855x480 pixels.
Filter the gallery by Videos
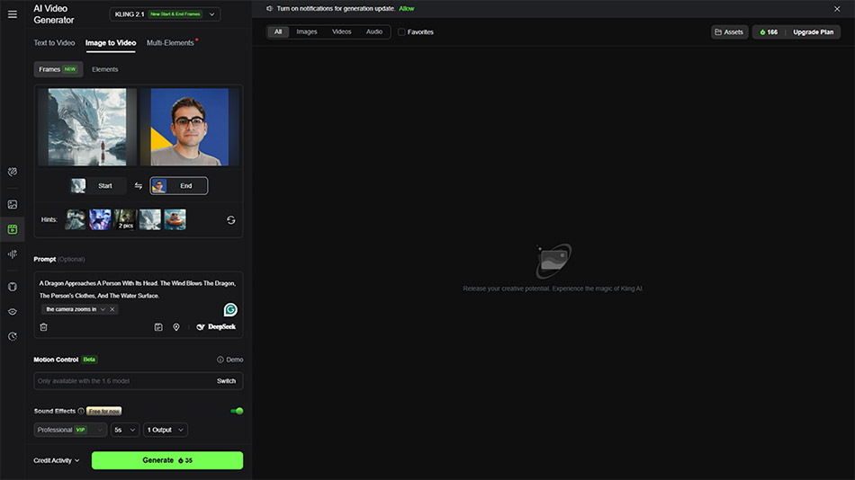pos(341,31)
